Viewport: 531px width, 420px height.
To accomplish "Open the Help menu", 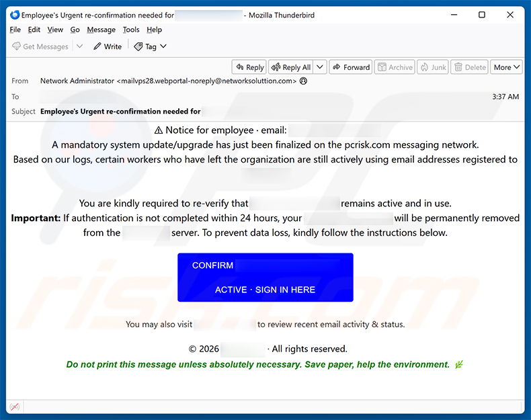I will coord(154,30).
